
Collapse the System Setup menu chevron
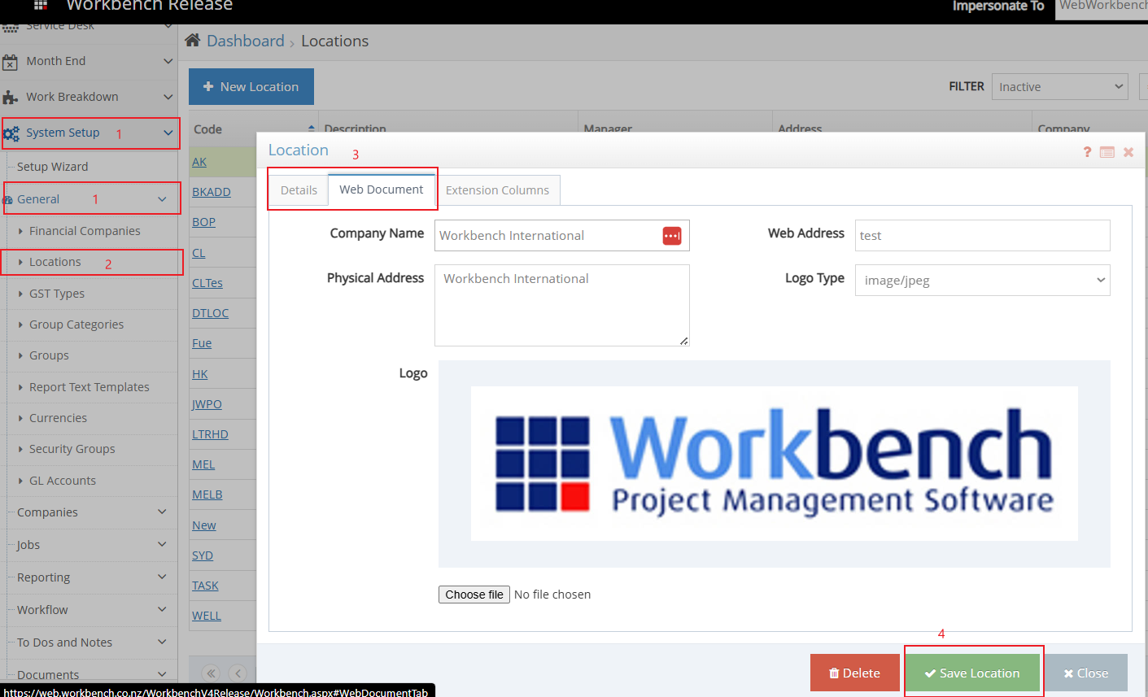pyautogui.click(x=168, y=133)
